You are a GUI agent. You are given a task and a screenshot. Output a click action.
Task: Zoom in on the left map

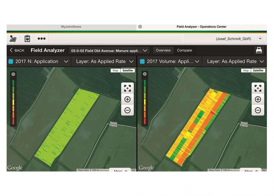127,99
